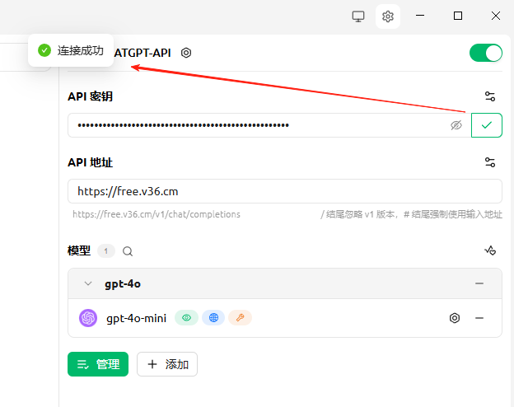
Task: Minimize the window
Action: (420, 16)
